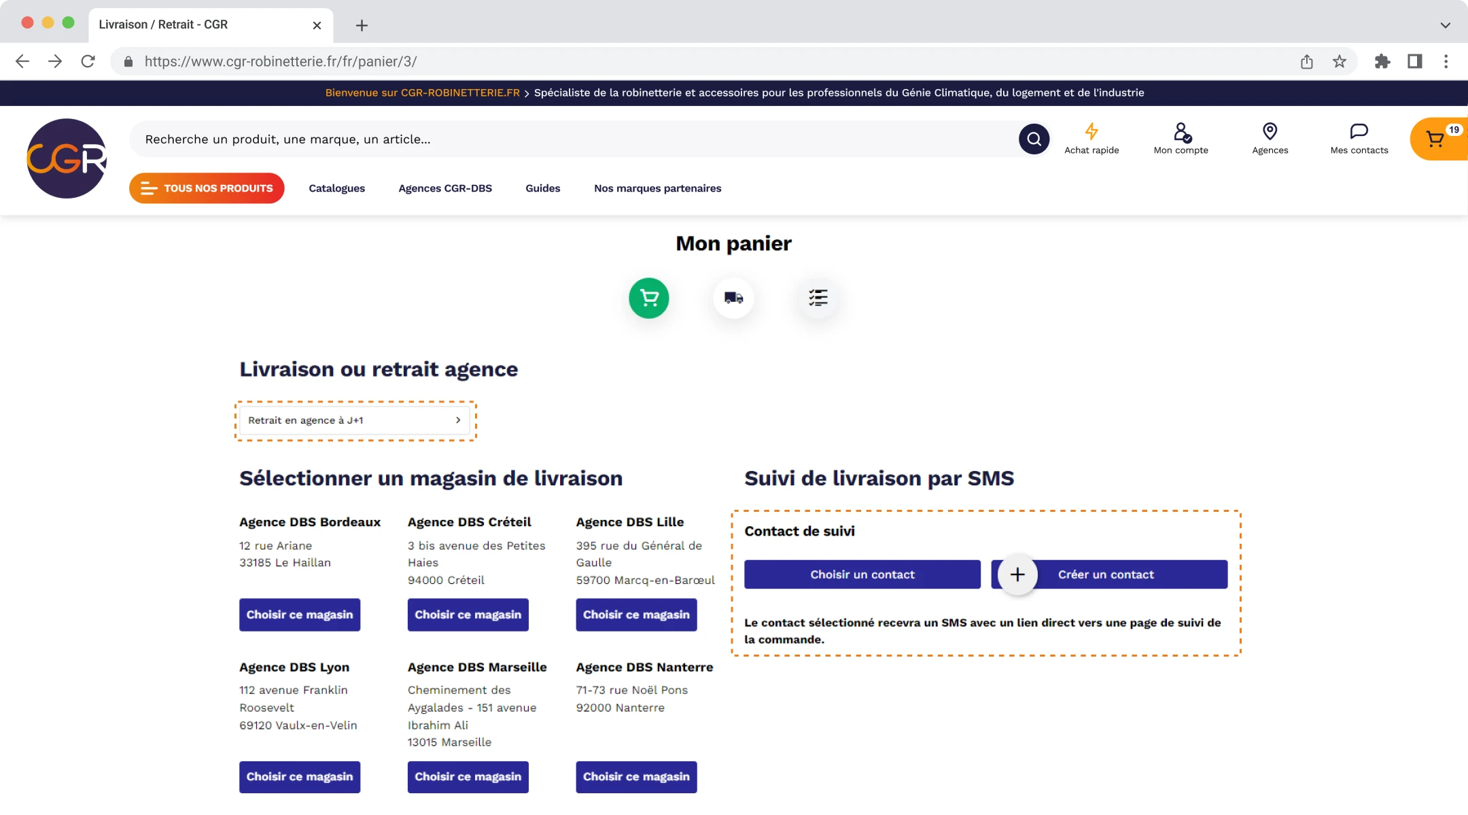Toggle browser side panel icon
This screenshot has height=815, width=1468.
(x=1415, y=61)
